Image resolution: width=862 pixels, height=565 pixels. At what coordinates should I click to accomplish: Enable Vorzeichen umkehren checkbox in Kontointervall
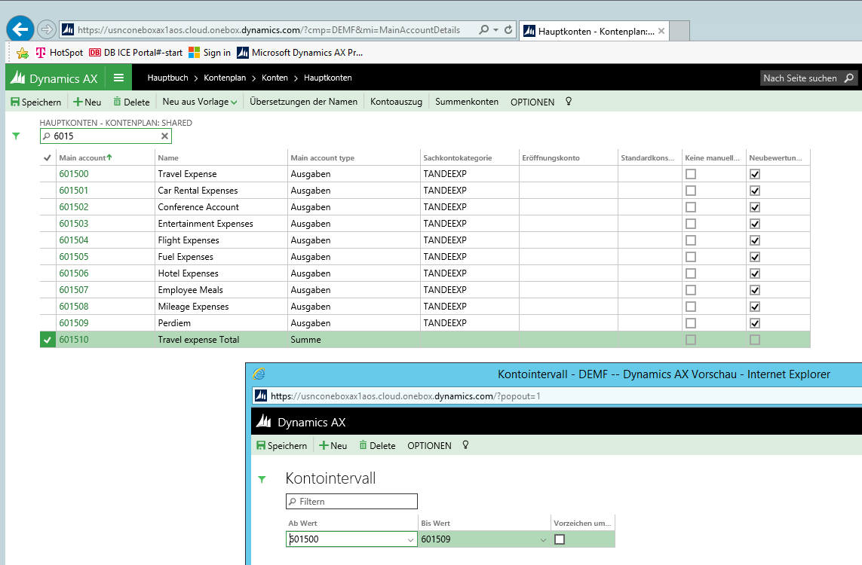click(x=560, y=539)
